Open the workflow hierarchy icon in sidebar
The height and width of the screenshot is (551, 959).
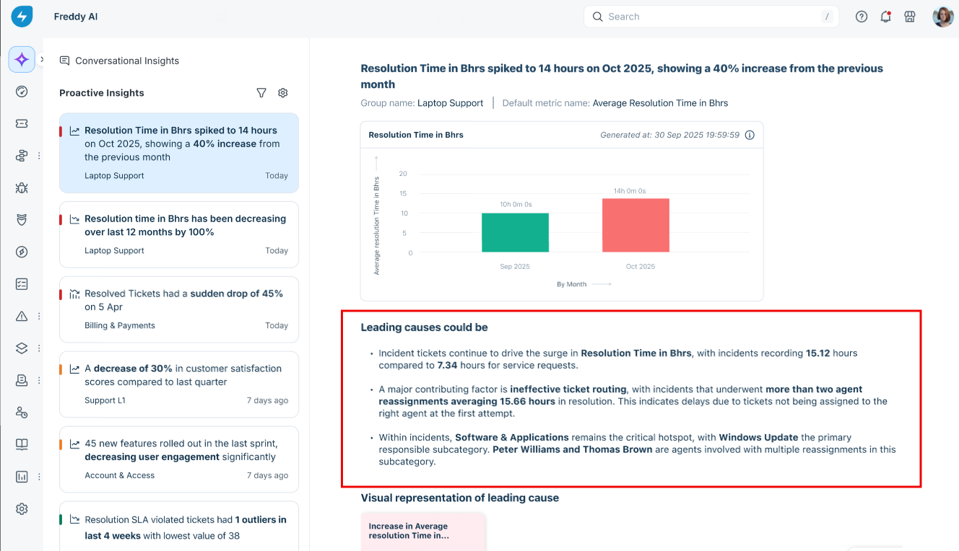22,156
